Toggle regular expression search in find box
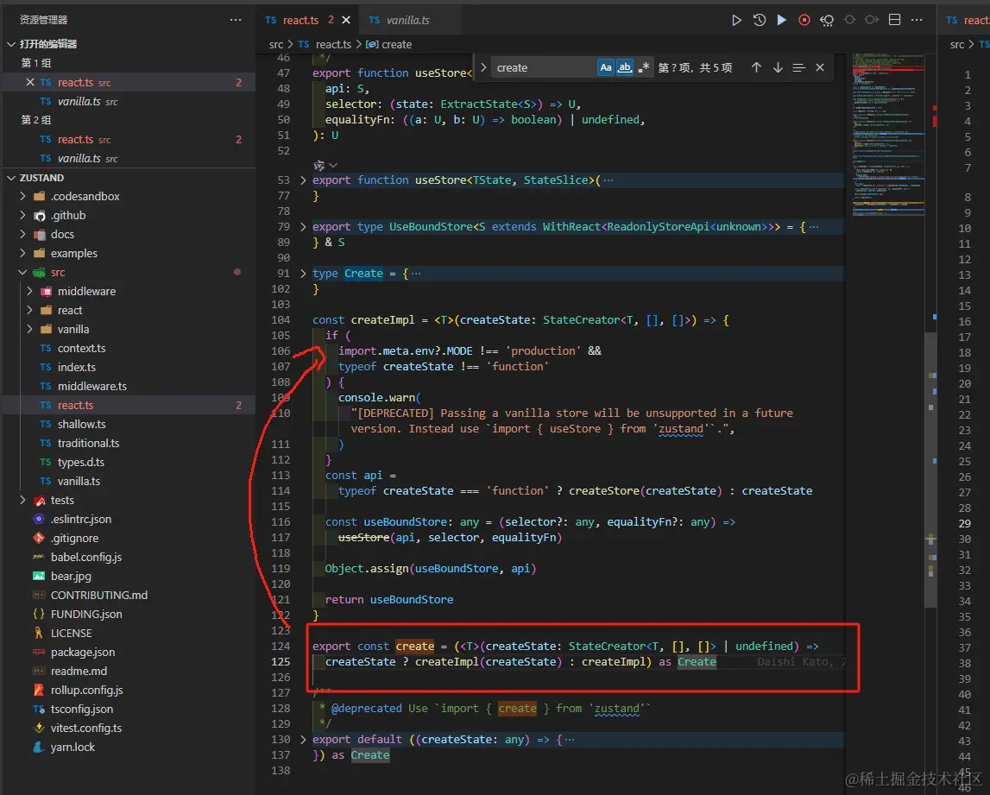The height and width of the screenshot is (795, 990). tap(644, 67)
